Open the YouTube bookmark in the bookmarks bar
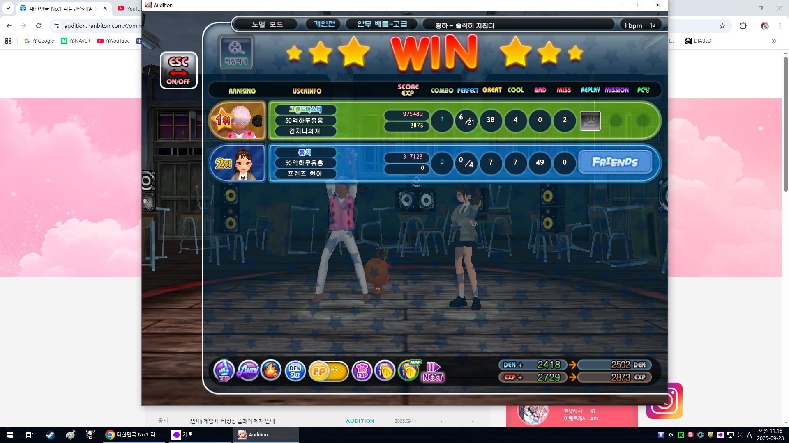The width and height of the screenshot is (789, 443). pos(113,41)
